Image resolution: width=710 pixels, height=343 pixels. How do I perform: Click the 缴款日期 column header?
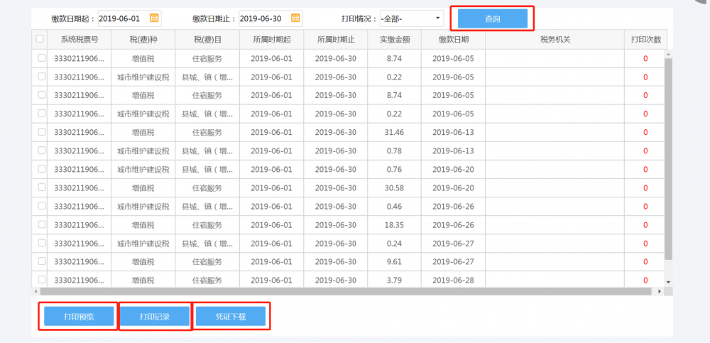point(453,40)
